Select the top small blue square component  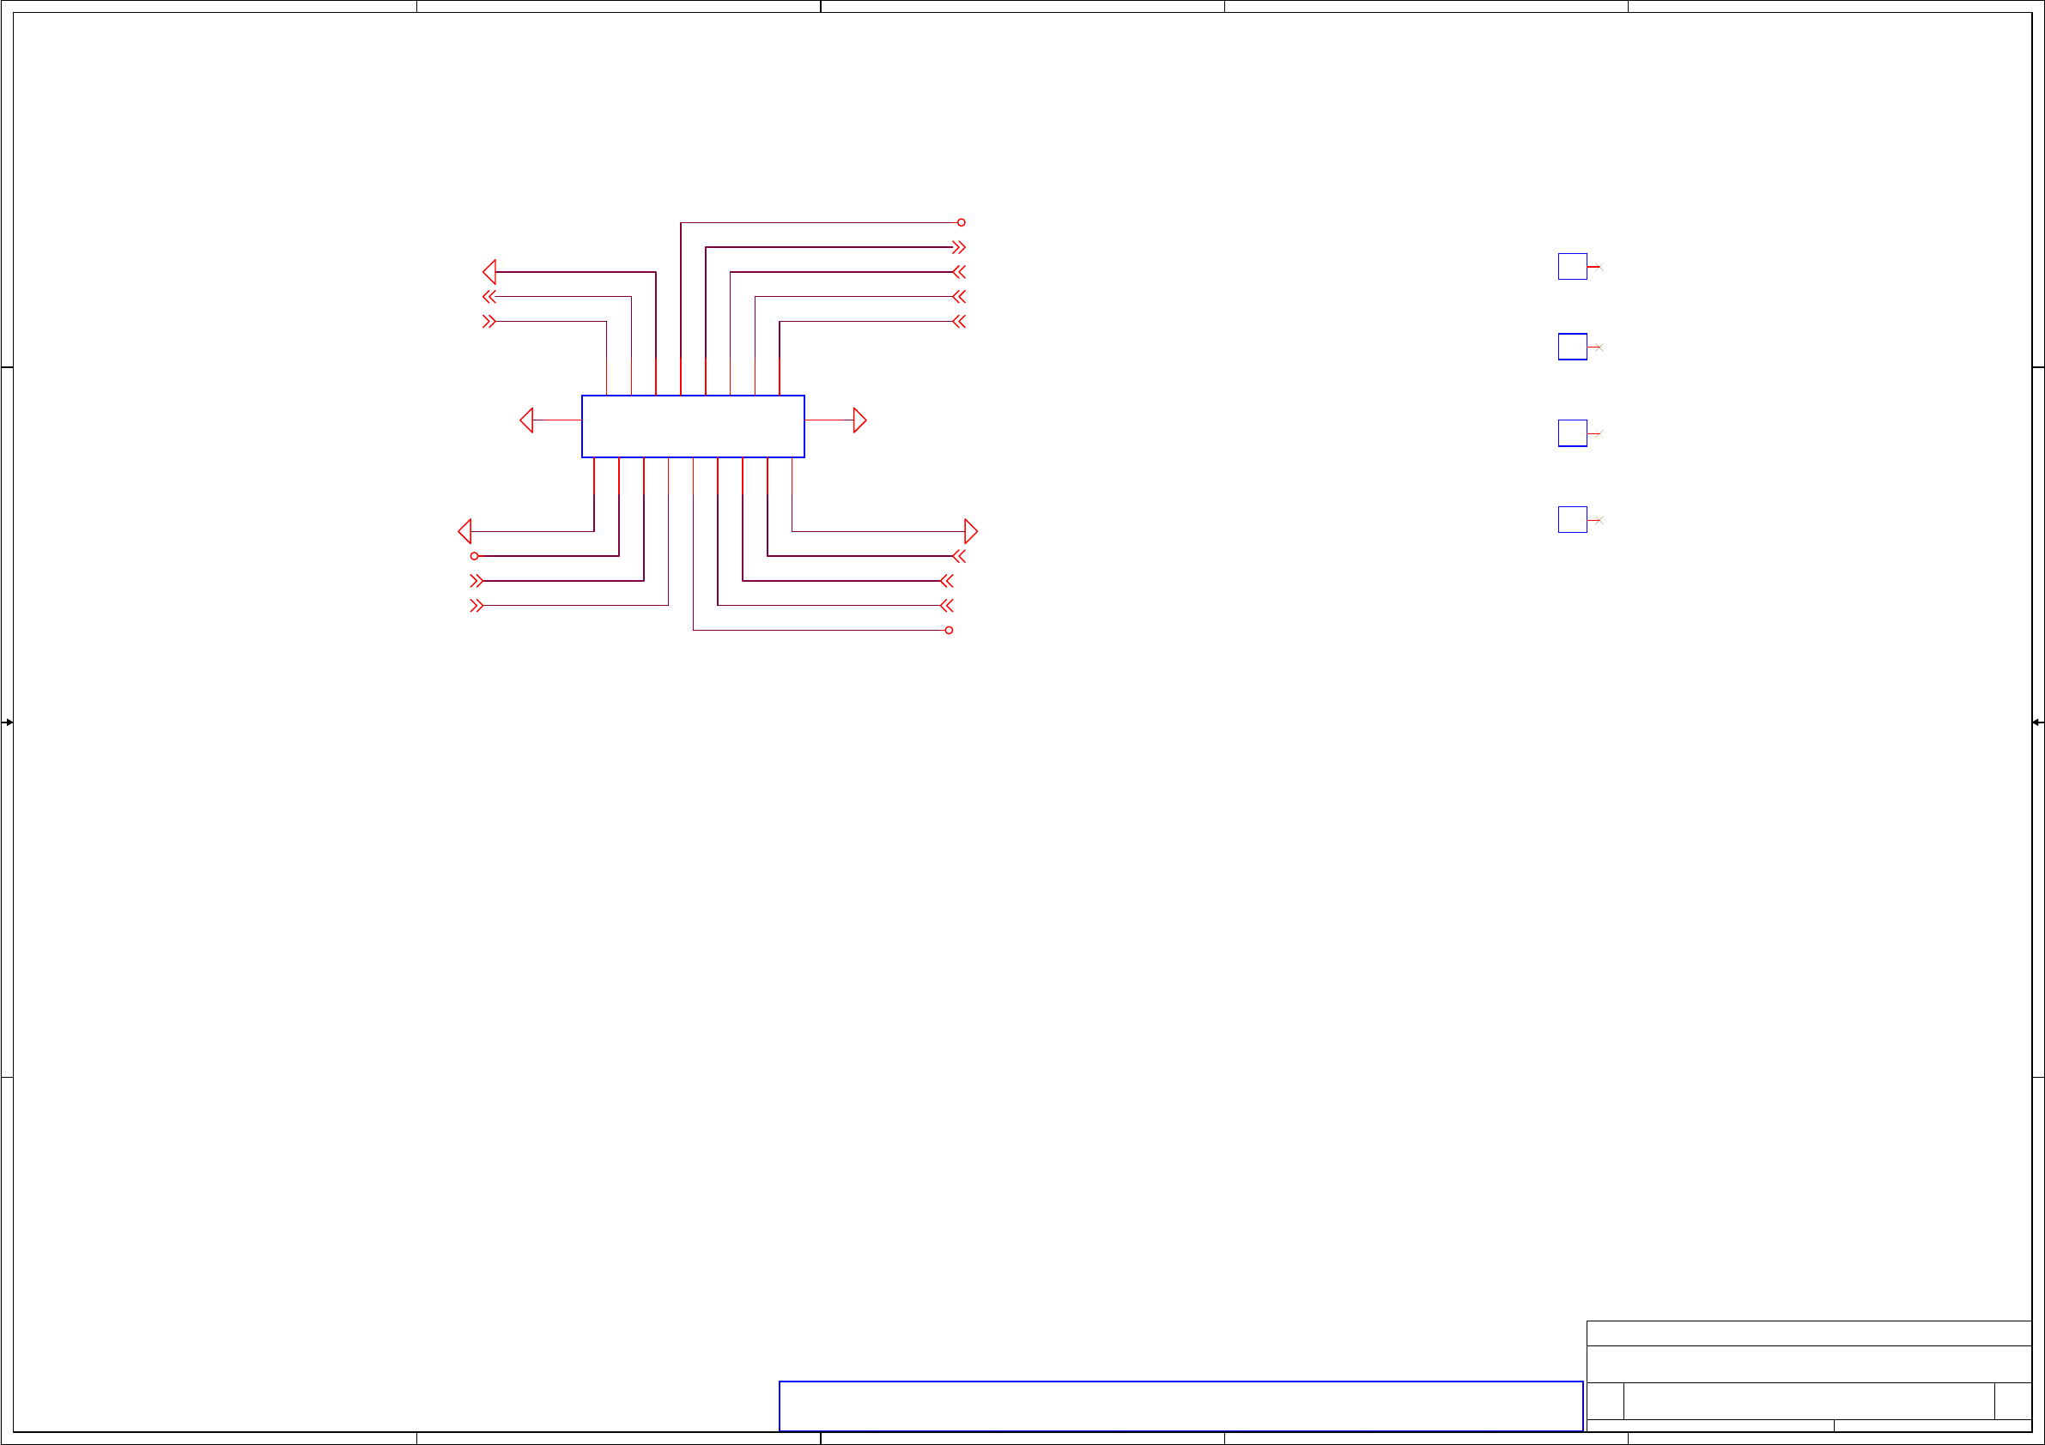1572,266
